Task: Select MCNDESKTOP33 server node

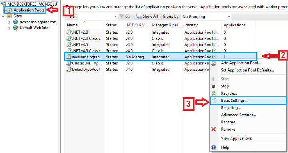Action: (x=33, y=4)
